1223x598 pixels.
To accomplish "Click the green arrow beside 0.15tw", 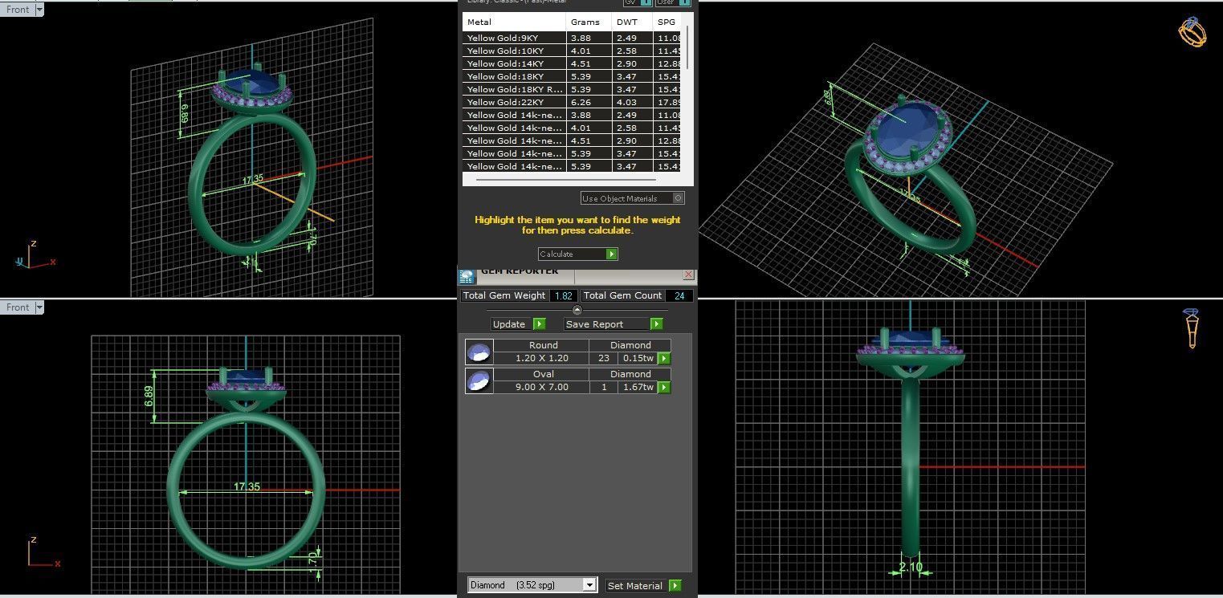I will [x=664, y=358].
